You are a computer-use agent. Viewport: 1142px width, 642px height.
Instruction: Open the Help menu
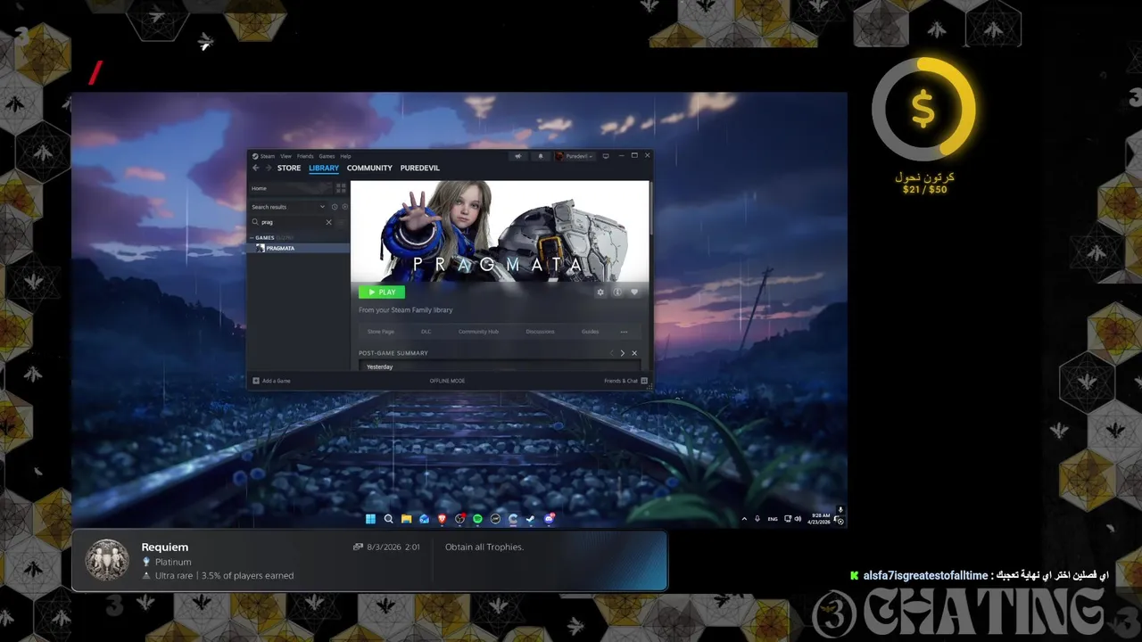[345, 156]
